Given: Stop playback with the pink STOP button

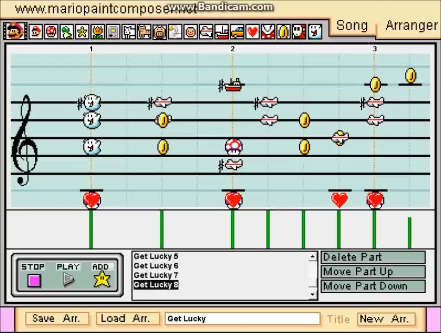Looking at the screenshot, I should coord(34,280).
